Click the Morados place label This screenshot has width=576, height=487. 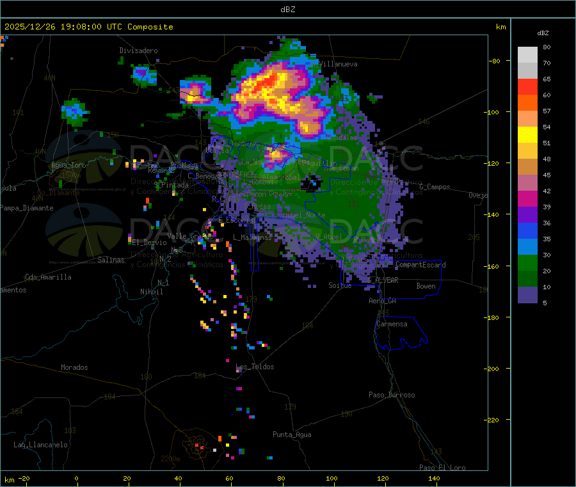point(74,367)
